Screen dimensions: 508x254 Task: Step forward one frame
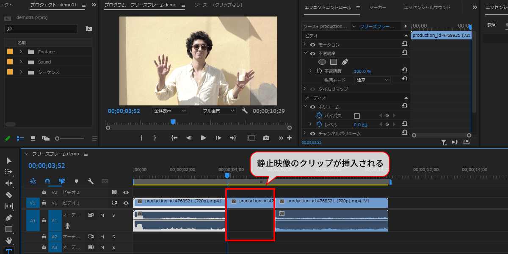(218, 138)
